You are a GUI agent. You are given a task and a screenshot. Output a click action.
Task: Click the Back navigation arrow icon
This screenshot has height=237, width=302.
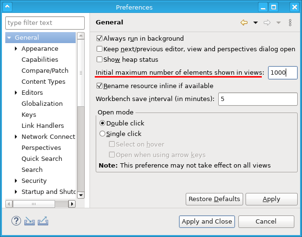click(x=244, y=23)
